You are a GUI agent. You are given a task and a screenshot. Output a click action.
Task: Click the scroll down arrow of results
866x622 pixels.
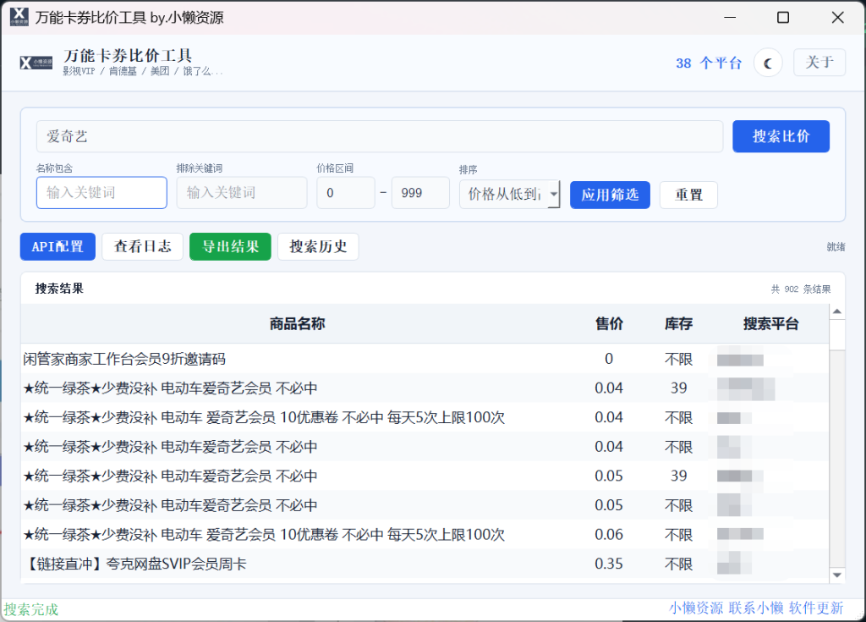tap(837, 575)
